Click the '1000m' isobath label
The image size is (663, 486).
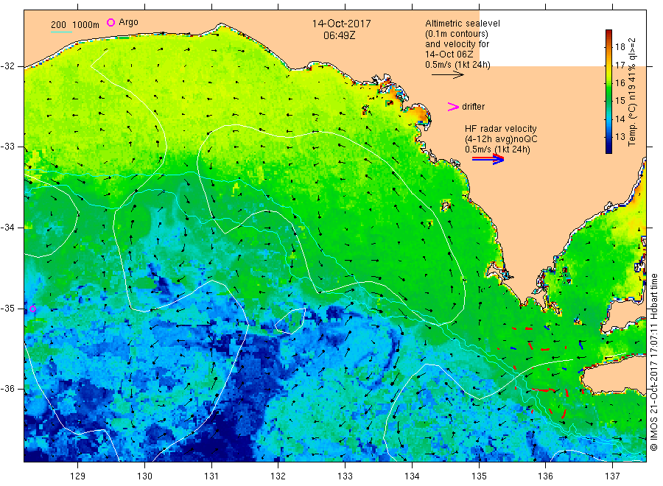(x=86, y=25)
